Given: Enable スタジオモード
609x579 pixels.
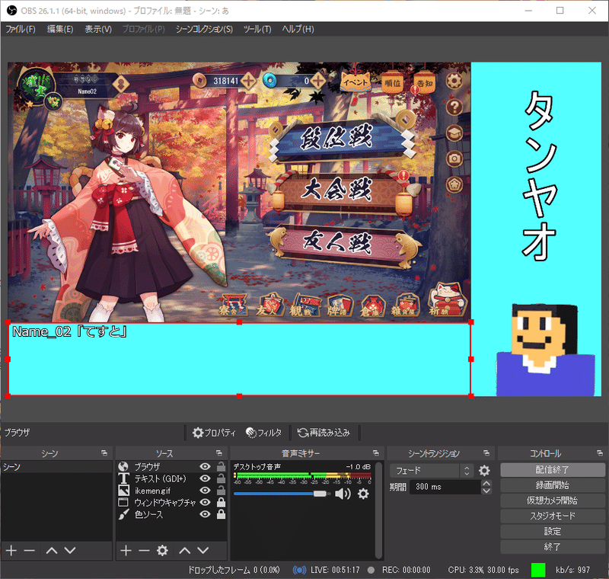Looking at the screenshot, I should (553, 516).
